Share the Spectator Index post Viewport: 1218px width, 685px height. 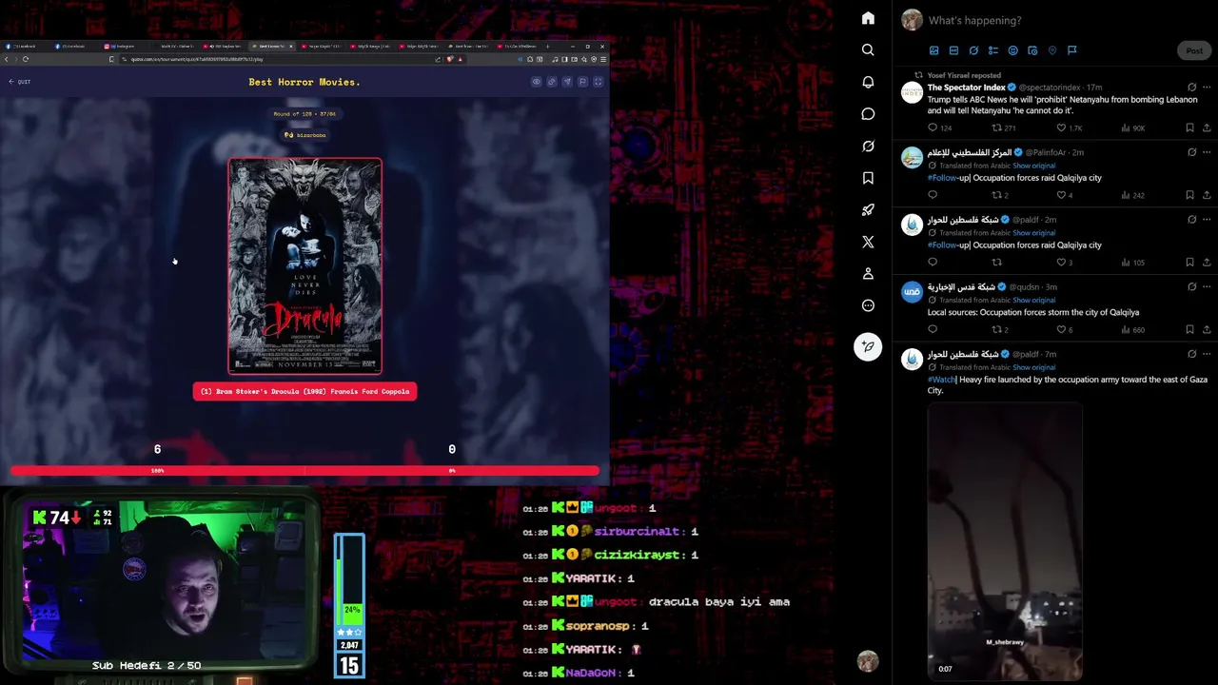coord(1208,127)
